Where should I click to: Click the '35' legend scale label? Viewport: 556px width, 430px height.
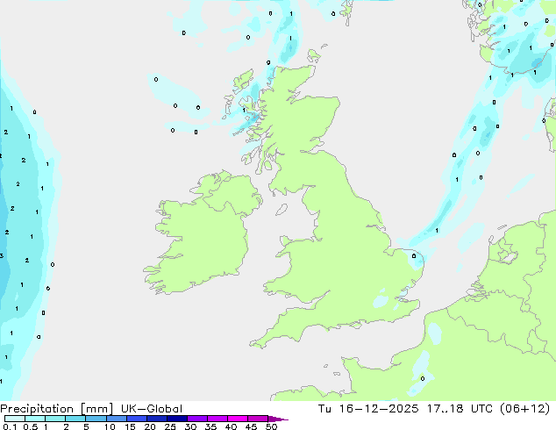pos(210,426)
